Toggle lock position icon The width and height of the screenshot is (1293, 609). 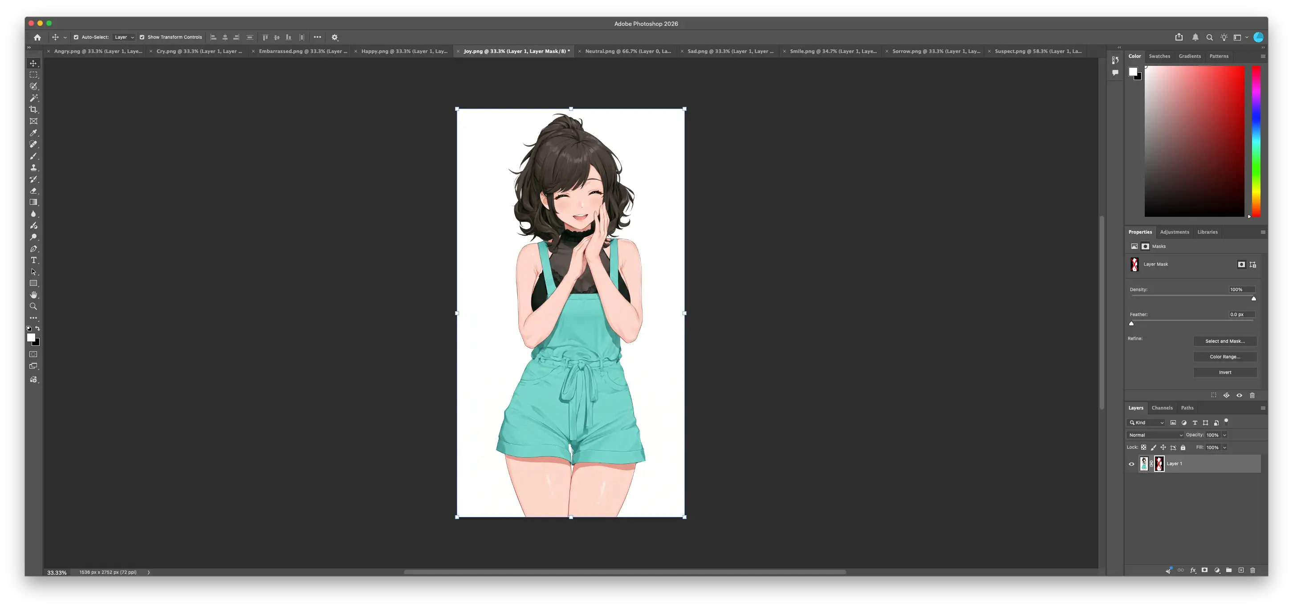coord(1163,447)
